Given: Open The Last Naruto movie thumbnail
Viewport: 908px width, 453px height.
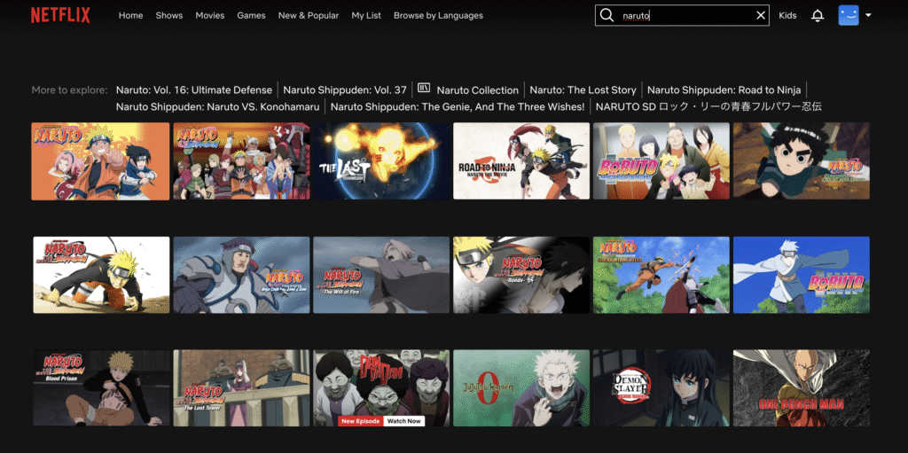Looking at the screenshot, I should pyautogui.click(x=381, y=161).
